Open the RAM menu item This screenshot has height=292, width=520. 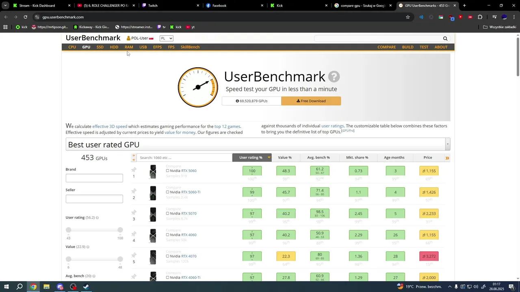pyautogui.click(x=129, y=47)
